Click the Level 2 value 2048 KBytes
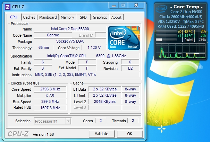 pos(105,102)
